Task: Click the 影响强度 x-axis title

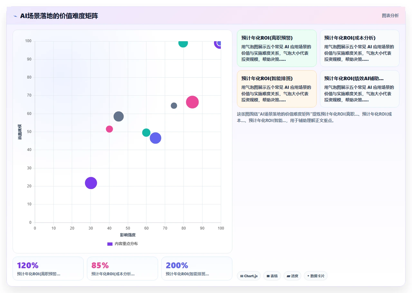Action: click(x=128, y=235)
